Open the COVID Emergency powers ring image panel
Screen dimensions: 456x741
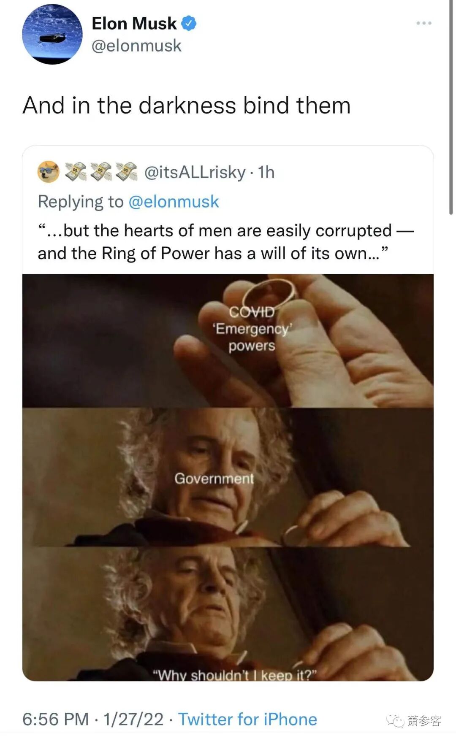228,341
